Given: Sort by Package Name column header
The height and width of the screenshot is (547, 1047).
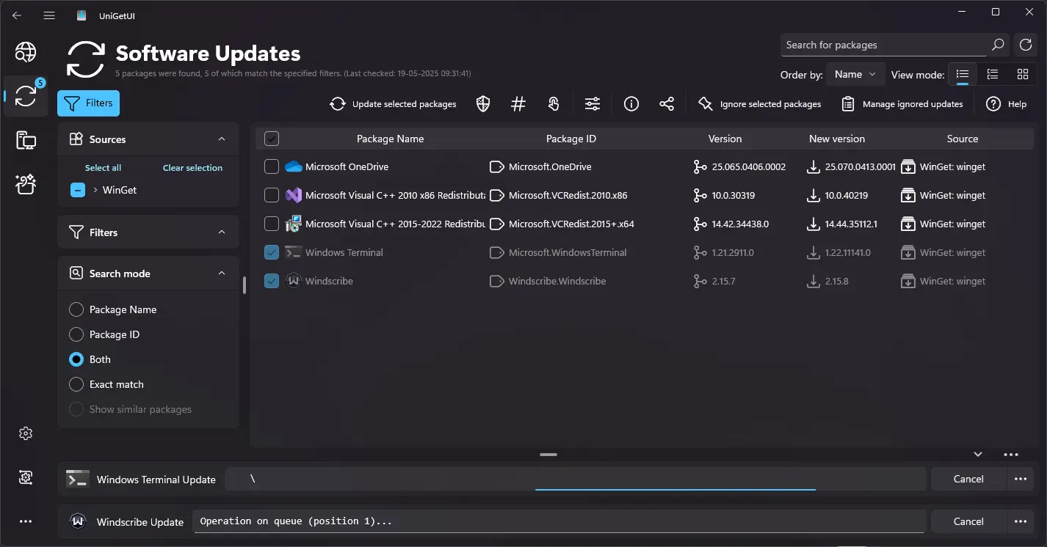Looking at the screenshot, I should coord(390,139).
